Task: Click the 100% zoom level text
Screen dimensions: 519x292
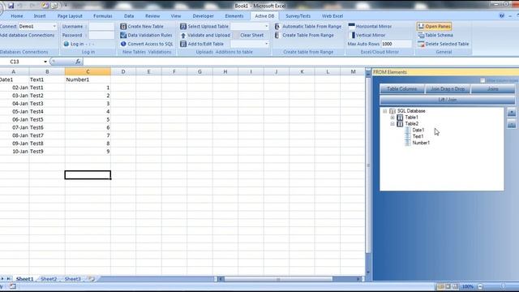Action: tap(468, 286)
